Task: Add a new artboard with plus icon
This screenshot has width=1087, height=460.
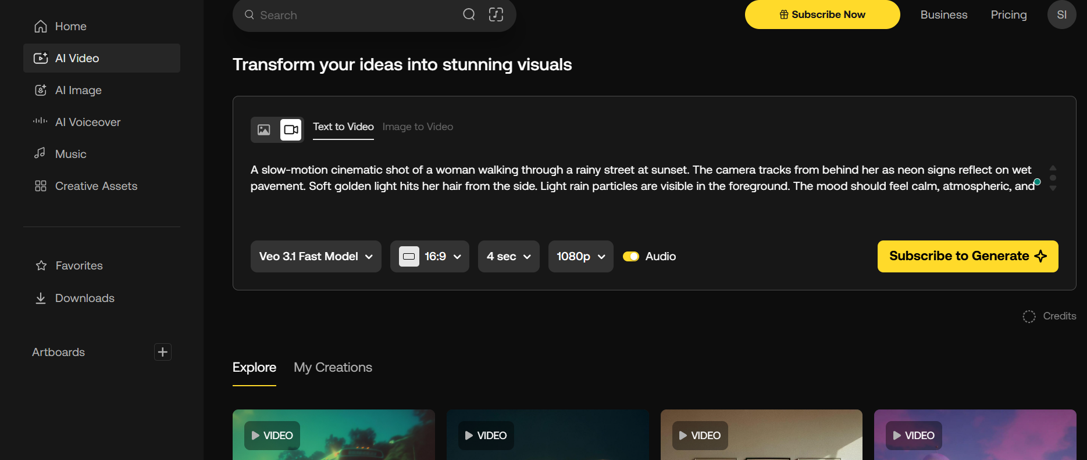Action: [x=163, y=352]
